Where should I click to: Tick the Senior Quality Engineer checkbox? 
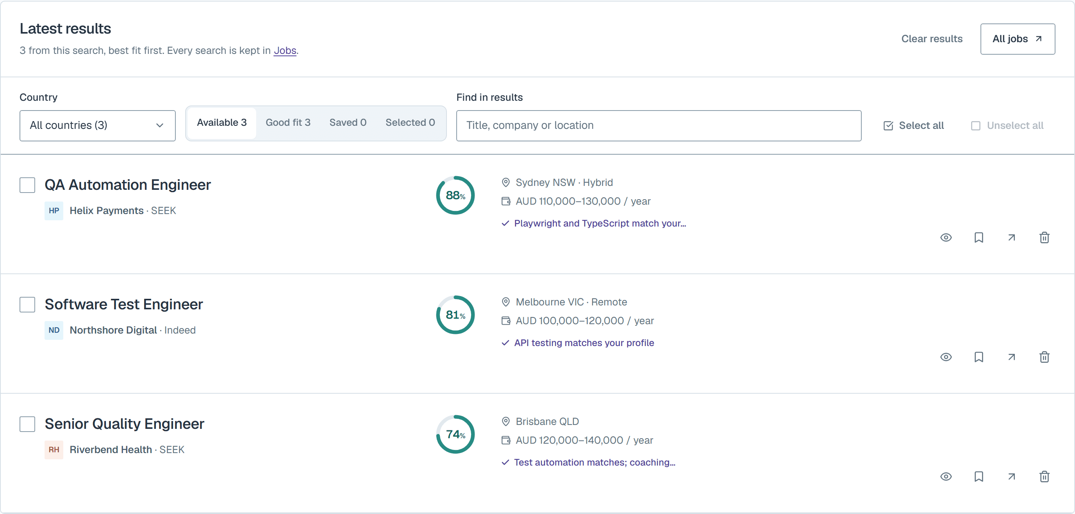pyautogui.click(x=27, y=424)
